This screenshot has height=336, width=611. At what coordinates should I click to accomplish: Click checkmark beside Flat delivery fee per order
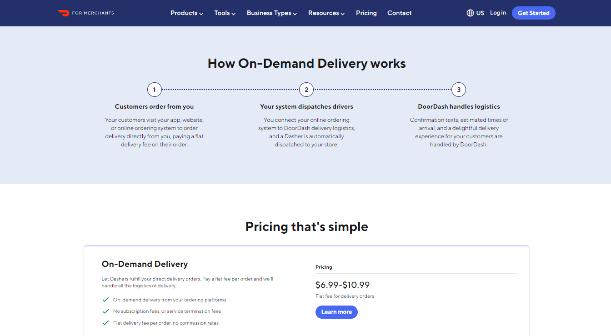pos(105,323)
